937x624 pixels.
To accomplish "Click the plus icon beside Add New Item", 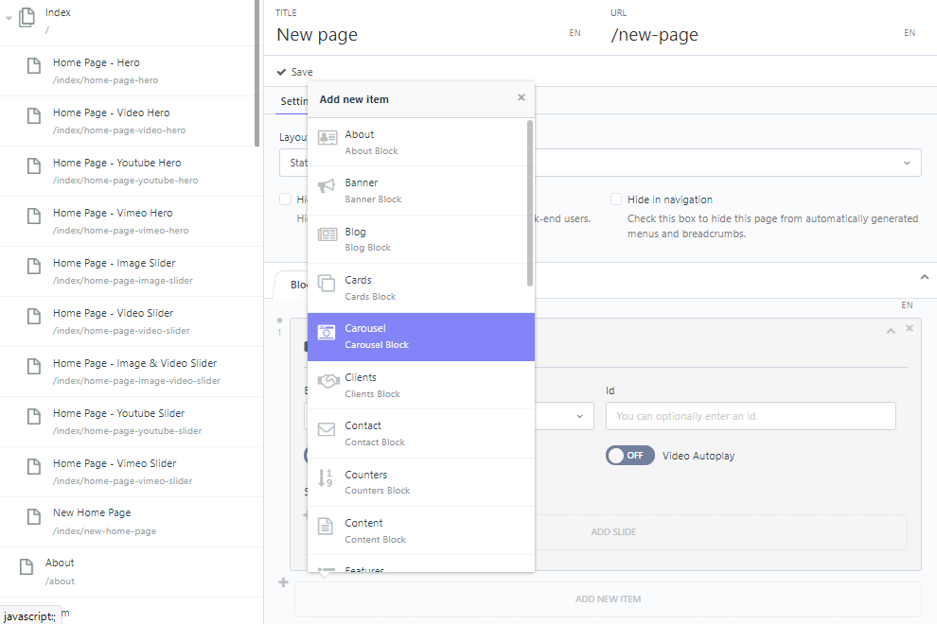I will click(x=283, y=582).
